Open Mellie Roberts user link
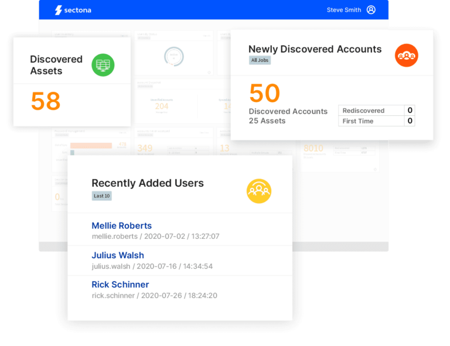The width and height of the screenshot is (450, 346). [x=122, y=225]
